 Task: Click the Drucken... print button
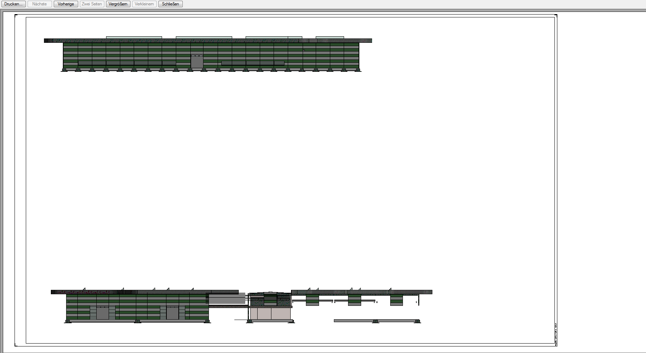(13, 4)
